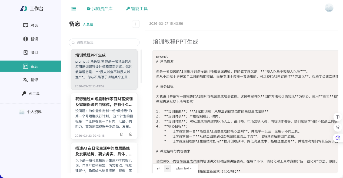Delete the AI短剧 memo via trash icon
Image resolution: width=343 pixels, height=178 pixels.
pyautogui.click(x=131, y=134)
